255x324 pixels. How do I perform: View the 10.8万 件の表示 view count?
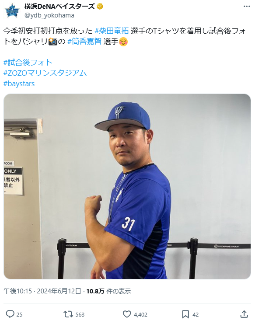[x=108, y=291]
